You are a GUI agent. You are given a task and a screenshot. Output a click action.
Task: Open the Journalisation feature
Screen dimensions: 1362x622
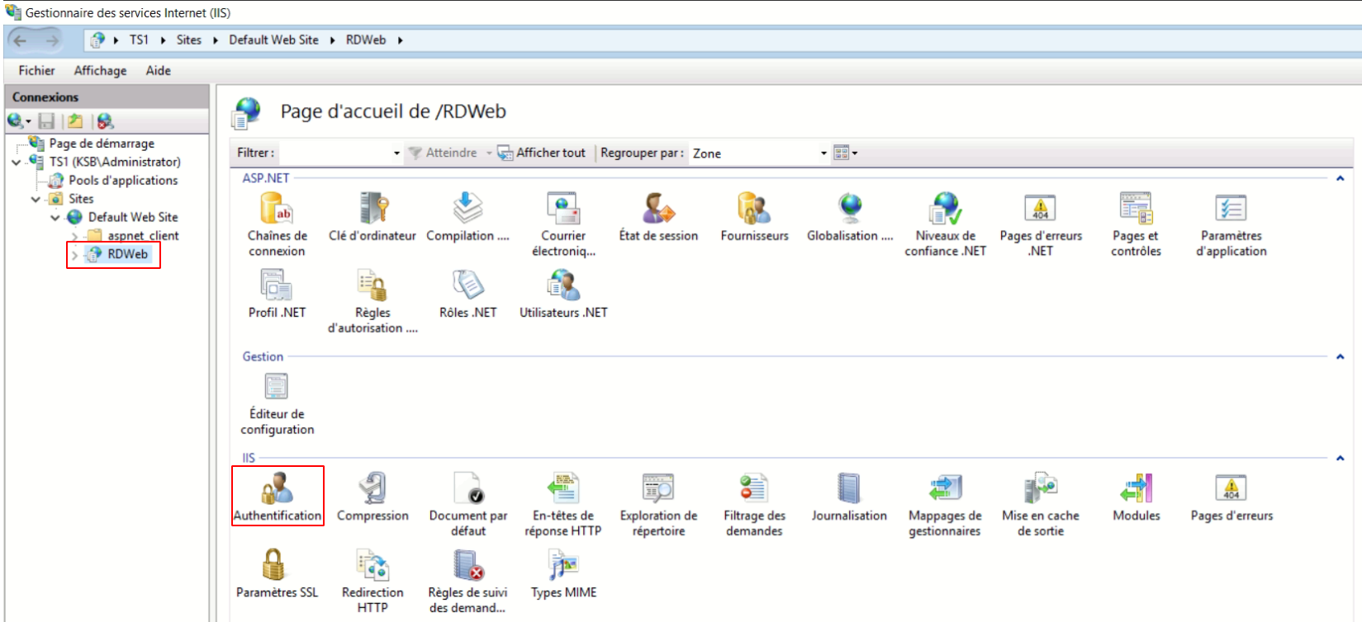[849, 495]
